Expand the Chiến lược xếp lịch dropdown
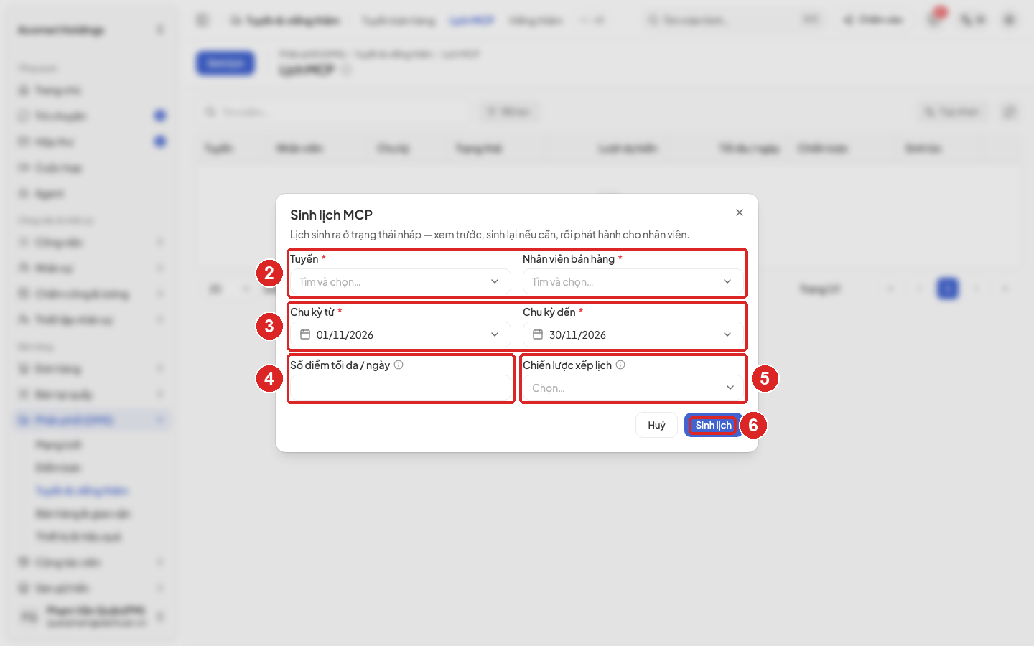Viewport: 1034px width, 646px height. tap(633, 388)
